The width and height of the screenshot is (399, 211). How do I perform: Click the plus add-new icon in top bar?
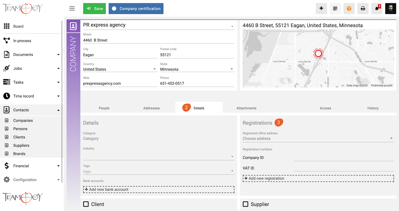[x=321, y=9]
